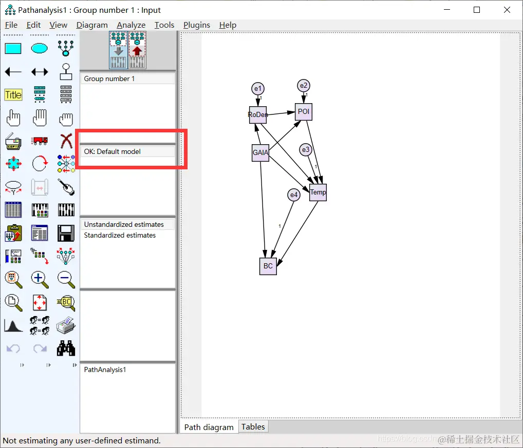Select the change shape of objects tool
Viewport: 523px width, 448px height.
pyautogui.click(x=13, y=164)
